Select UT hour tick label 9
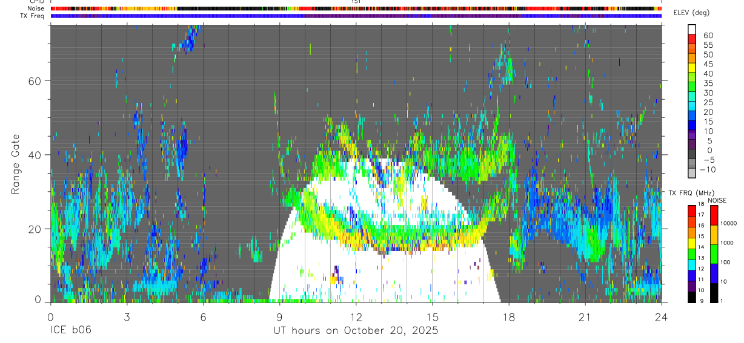744x343 pixels. [x=279, y=317]
